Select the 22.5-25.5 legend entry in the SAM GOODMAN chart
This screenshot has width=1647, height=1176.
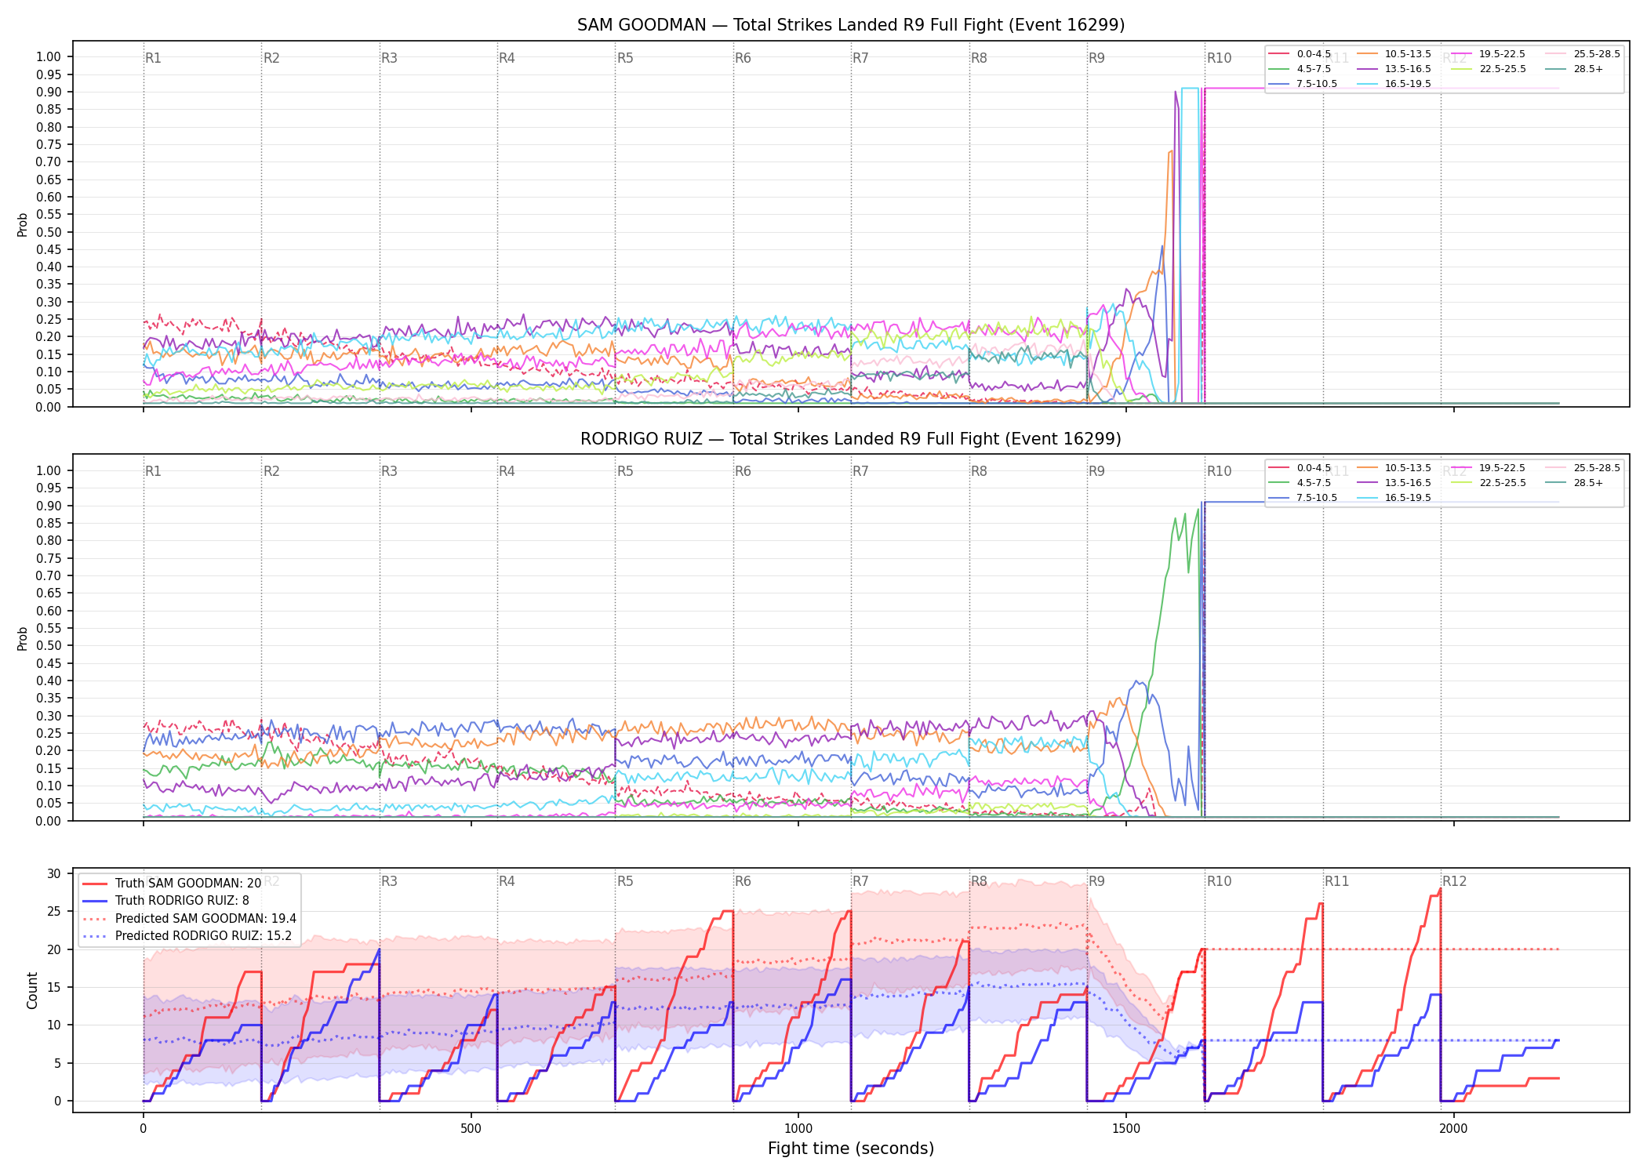tap(1489, 69)
